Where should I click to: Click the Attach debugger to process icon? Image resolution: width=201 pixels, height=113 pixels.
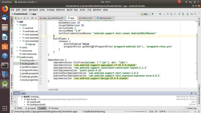click(x=171, y=14)
